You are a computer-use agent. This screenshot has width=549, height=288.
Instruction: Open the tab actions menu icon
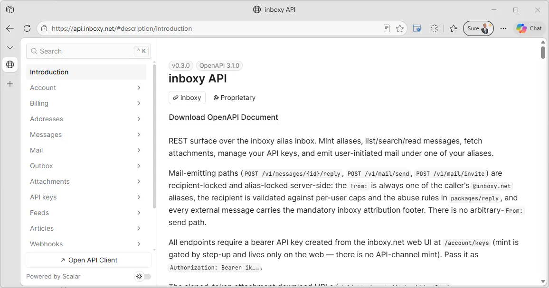tap(10, 10)
